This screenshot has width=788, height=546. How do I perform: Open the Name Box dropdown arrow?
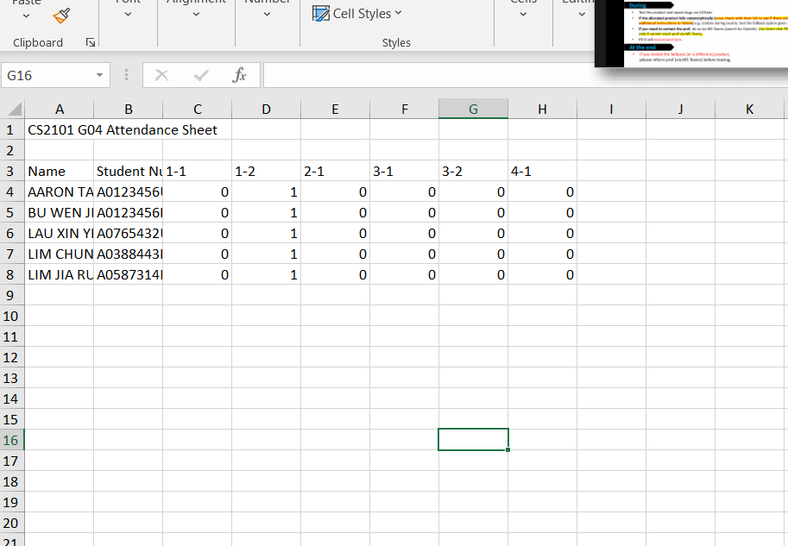[x=99, y=75]
